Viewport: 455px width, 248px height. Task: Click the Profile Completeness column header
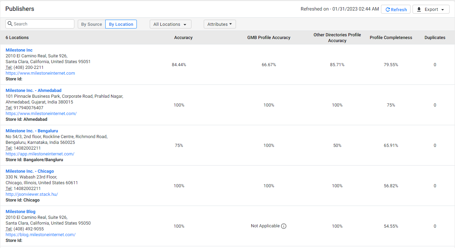pyautogui.click(x=391, y=38)
